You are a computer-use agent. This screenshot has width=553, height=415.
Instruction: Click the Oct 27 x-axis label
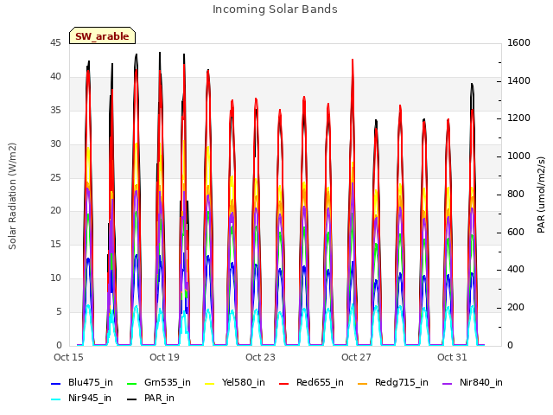356,357
